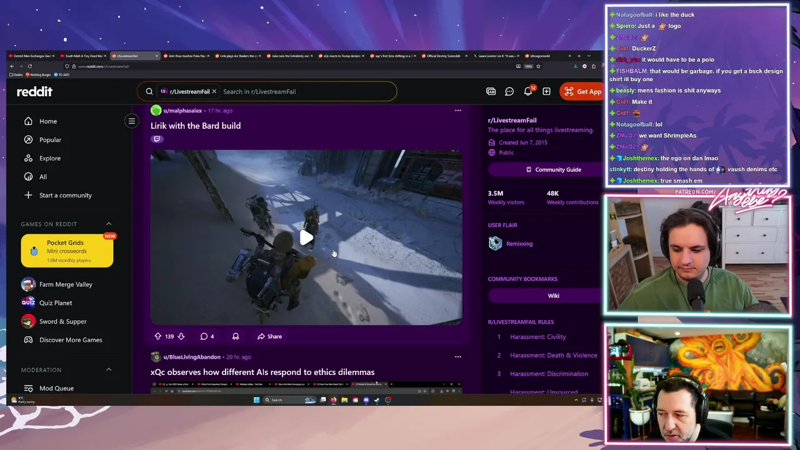
Task: Remove the r/LivestreamFail search filter
Action: click(x=214, y=91)
